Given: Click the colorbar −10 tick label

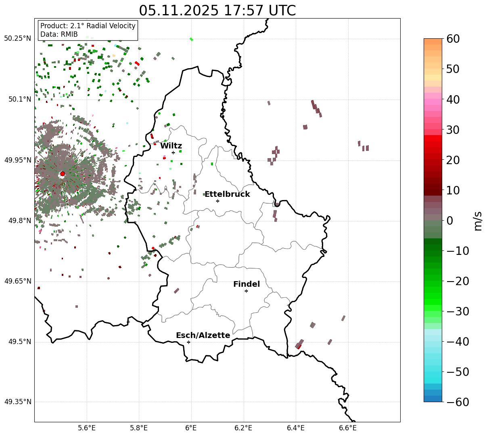Looking at the screenshot, I should pos(458,251).
